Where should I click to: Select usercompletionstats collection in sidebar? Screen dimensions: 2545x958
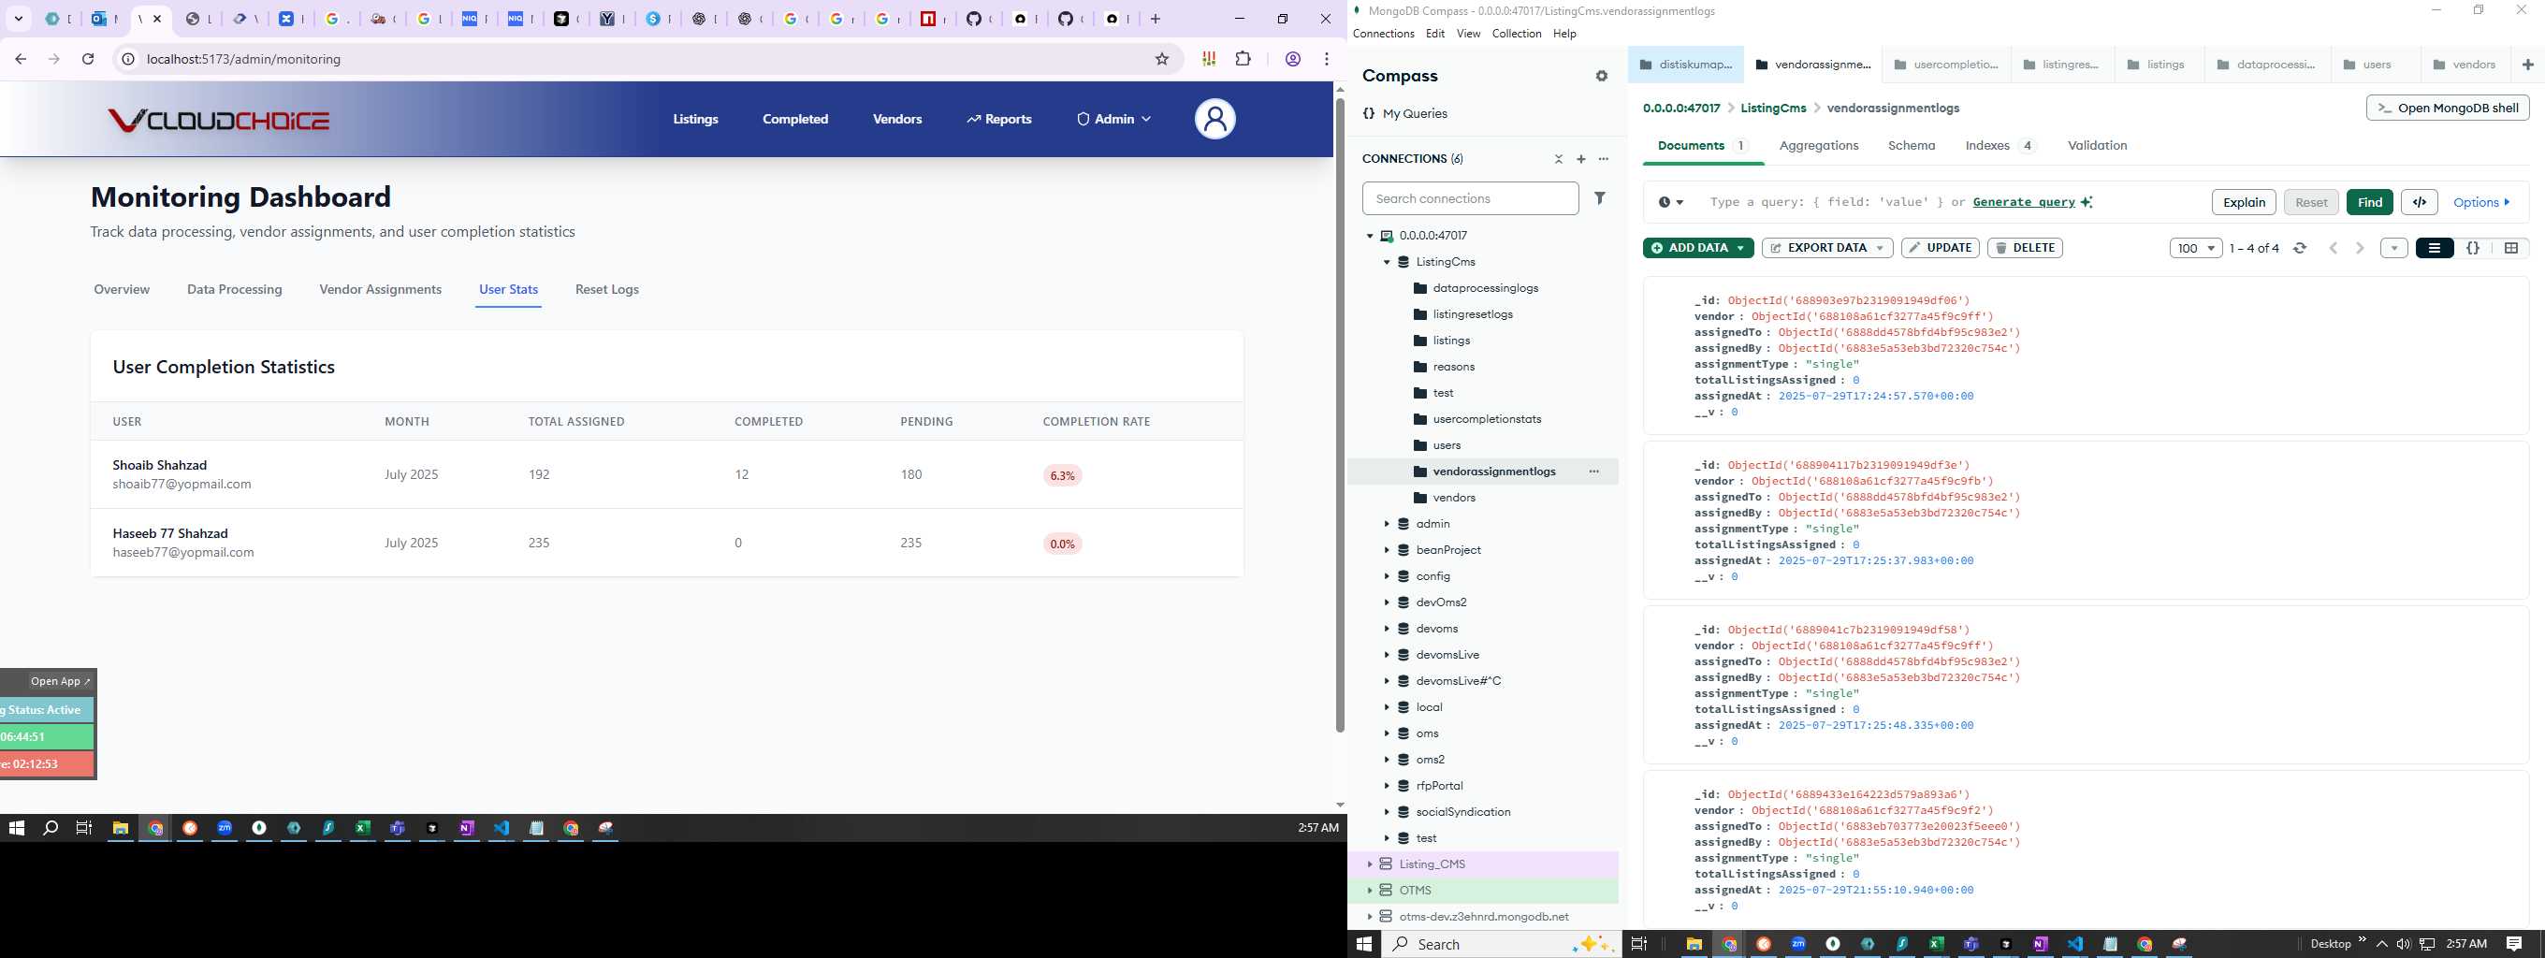1486,419
